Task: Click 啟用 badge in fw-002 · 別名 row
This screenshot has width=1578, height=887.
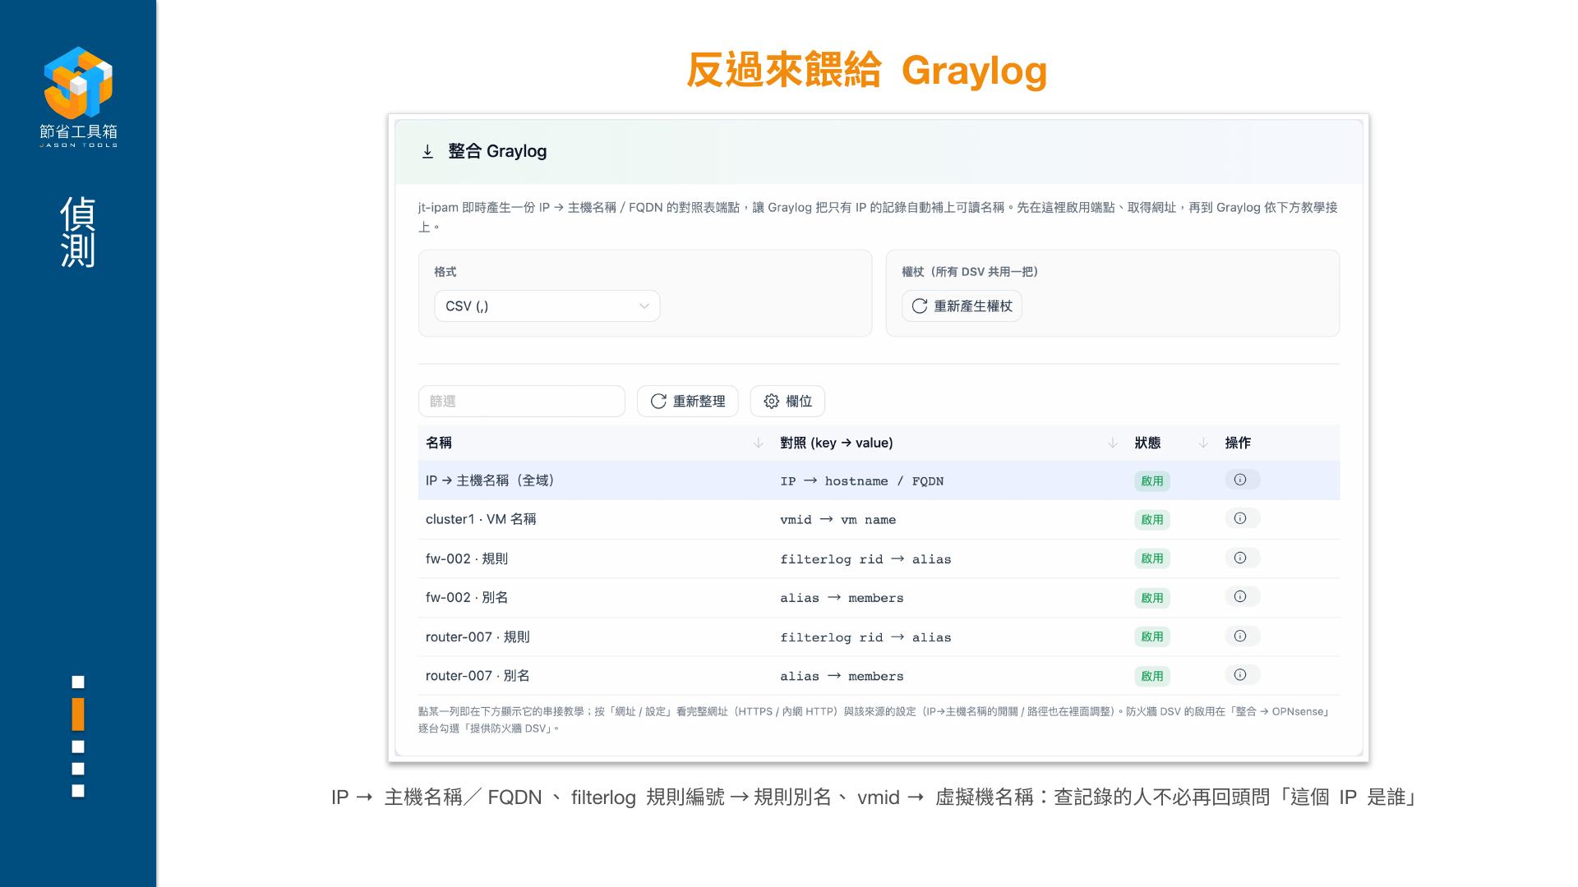Action: 1152,597
